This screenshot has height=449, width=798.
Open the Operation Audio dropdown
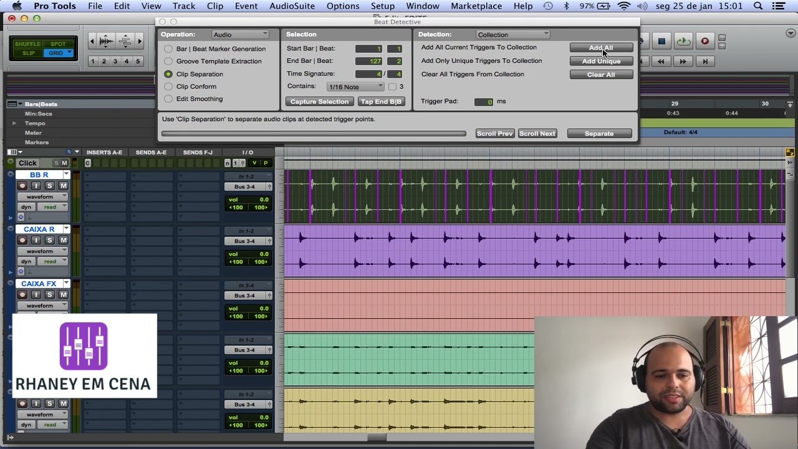tap(240, 35)
